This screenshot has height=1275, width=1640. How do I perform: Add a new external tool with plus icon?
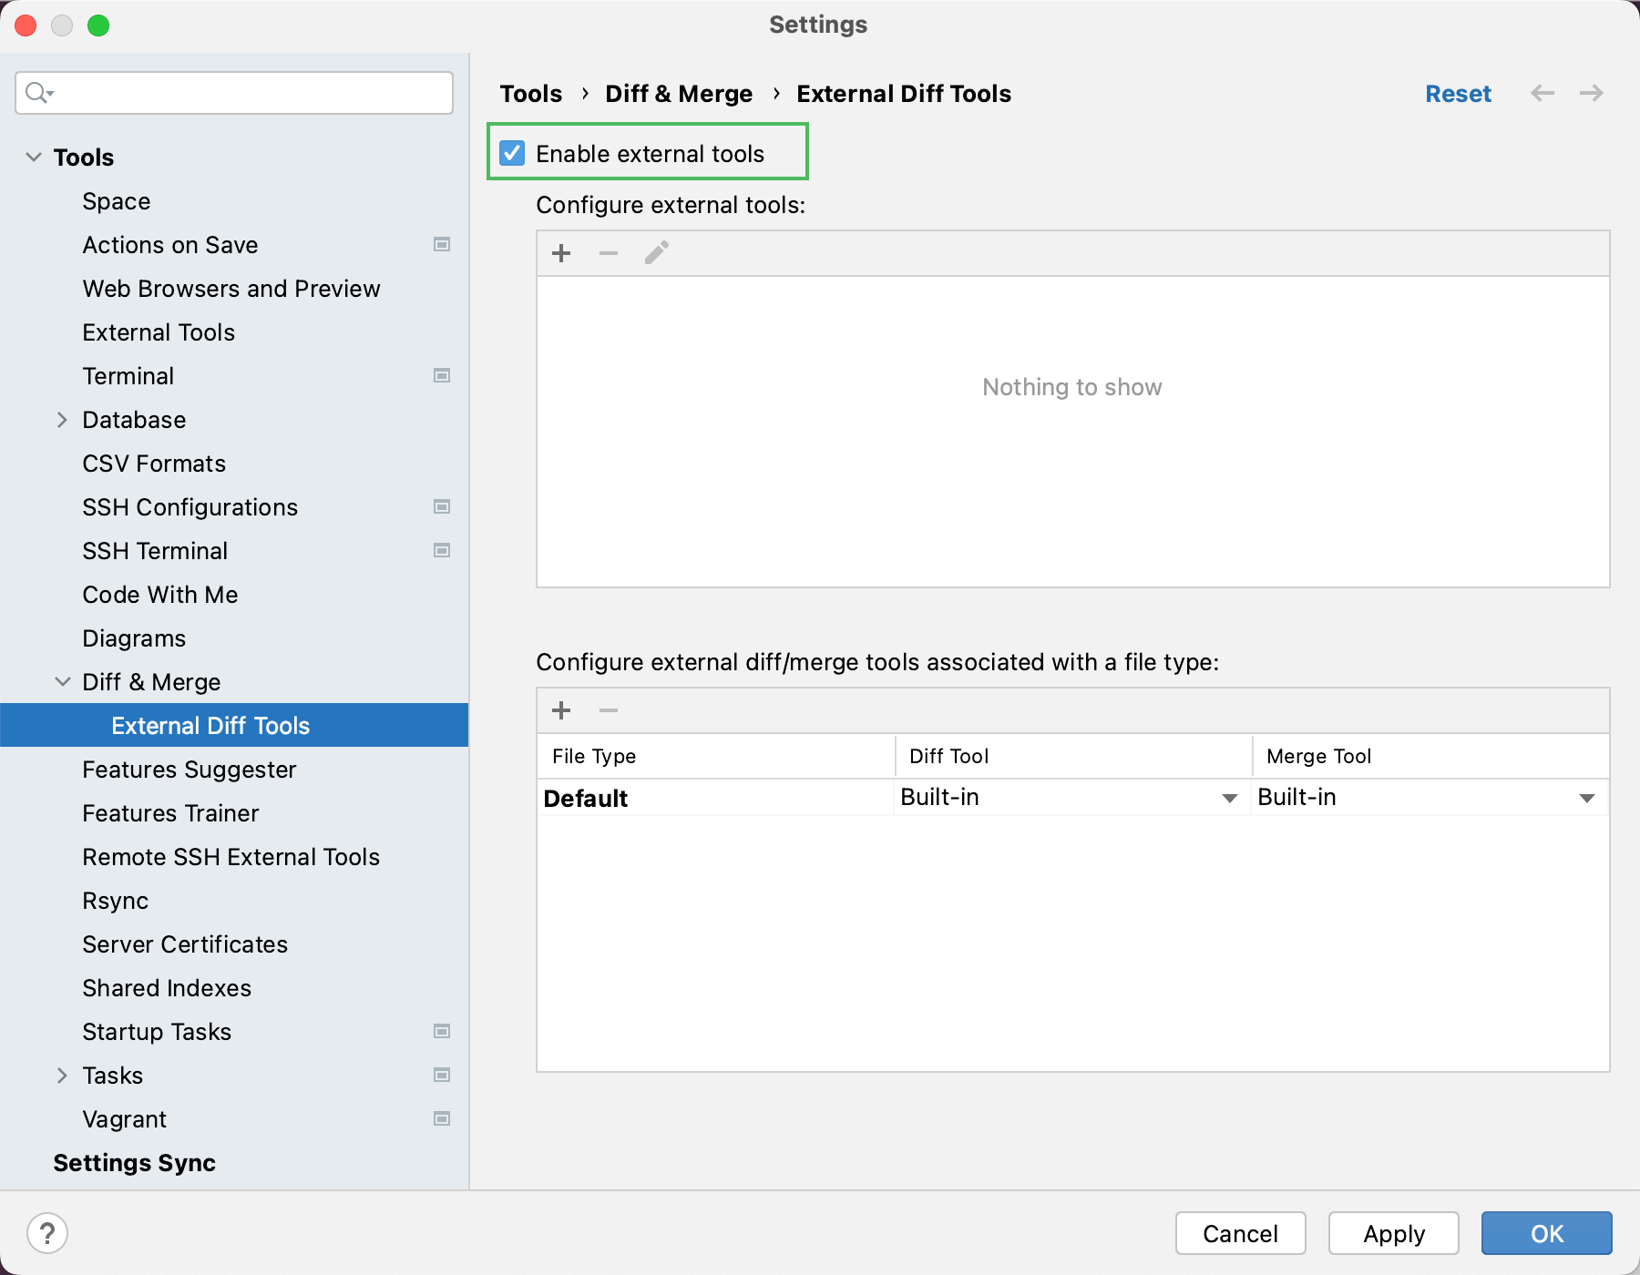561,253
